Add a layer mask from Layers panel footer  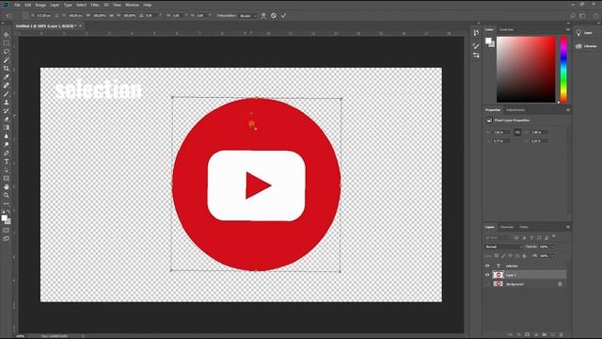(527, 335)
